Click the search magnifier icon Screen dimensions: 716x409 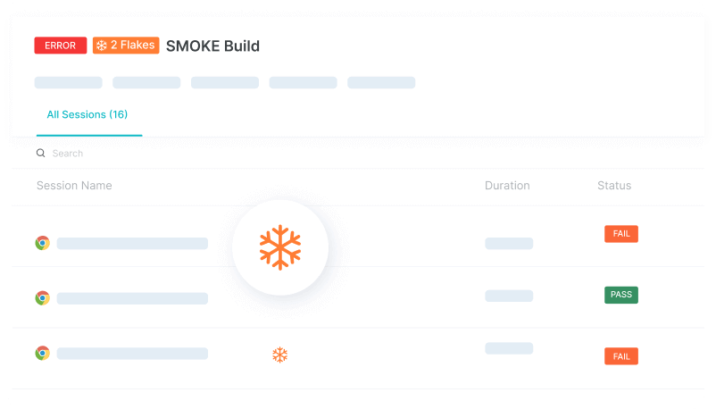(x=40, y=154)
